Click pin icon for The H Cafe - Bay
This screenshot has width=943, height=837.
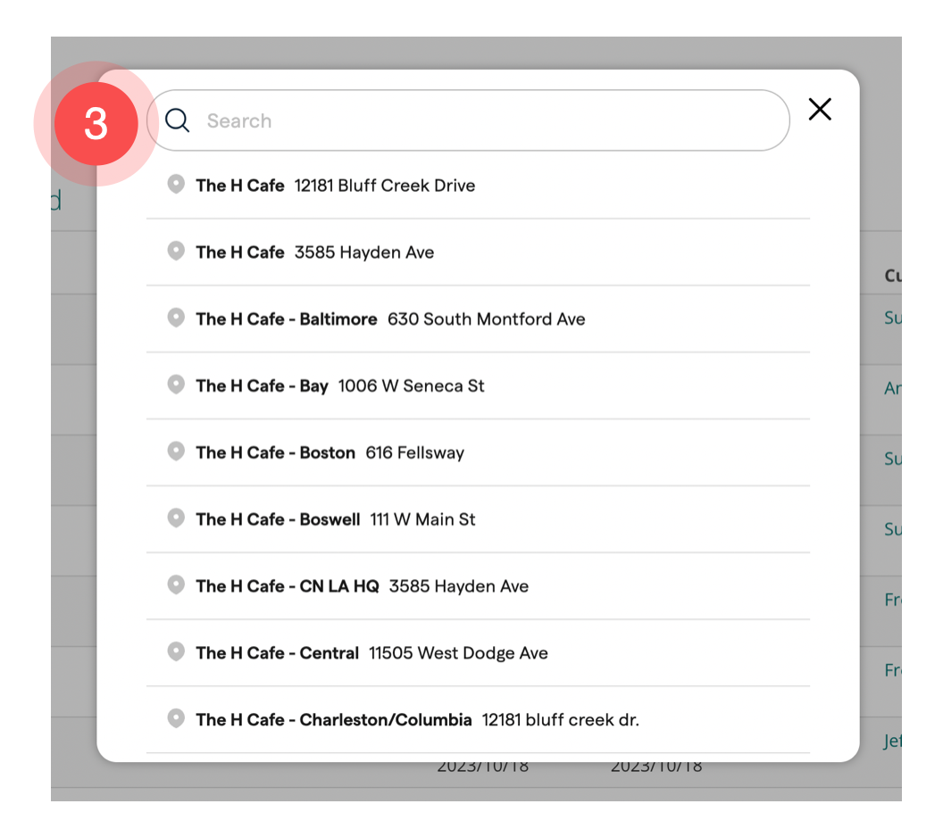(x=176, y=385)
